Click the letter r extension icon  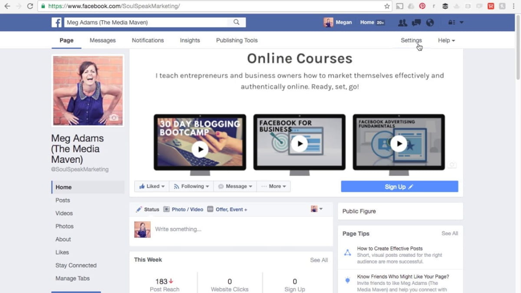(434, 6)
